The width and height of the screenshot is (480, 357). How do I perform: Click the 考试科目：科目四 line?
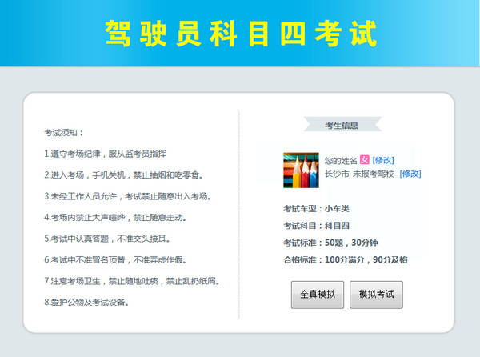click(x=316, y=226)
